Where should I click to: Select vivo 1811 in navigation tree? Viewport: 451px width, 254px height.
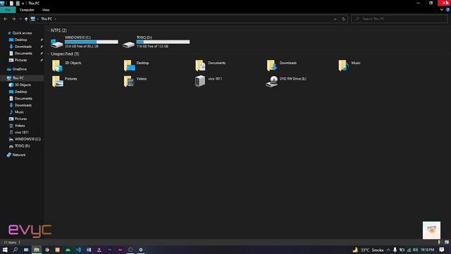tap(22, 133)
